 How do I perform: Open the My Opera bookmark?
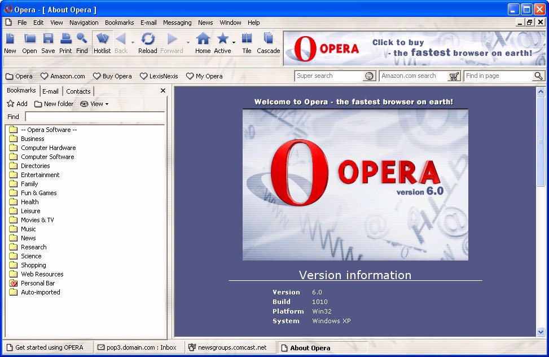204,76
